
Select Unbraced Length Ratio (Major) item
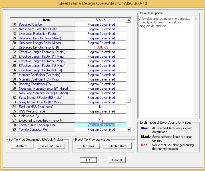pyautogui.click(x=46, y=38)
